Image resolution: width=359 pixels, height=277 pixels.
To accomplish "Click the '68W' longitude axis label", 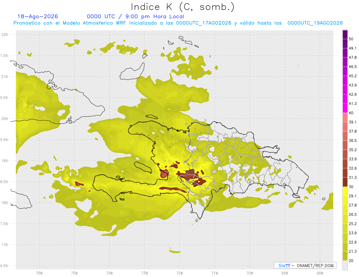I will point(320,273).
